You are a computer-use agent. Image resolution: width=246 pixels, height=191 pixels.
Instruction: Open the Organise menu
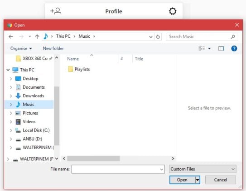coord(21,49)
